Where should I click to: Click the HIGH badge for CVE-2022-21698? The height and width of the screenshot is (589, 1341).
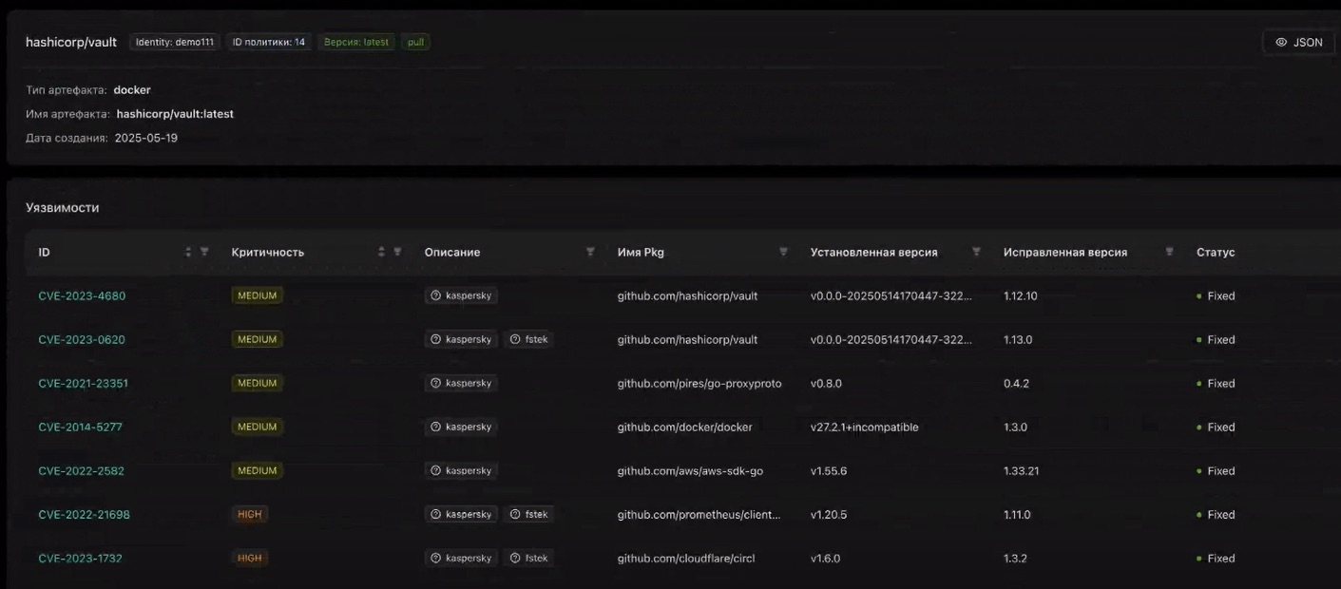point(249,514)
